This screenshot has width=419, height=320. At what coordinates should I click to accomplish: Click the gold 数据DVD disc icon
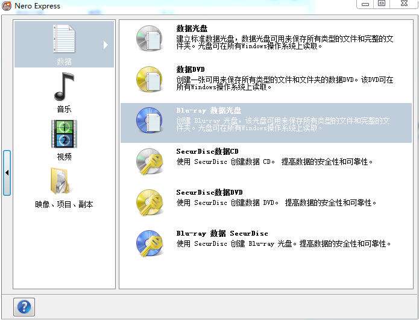pos(150,80)
